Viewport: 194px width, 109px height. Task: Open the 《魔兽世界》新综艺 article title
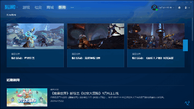85,93
